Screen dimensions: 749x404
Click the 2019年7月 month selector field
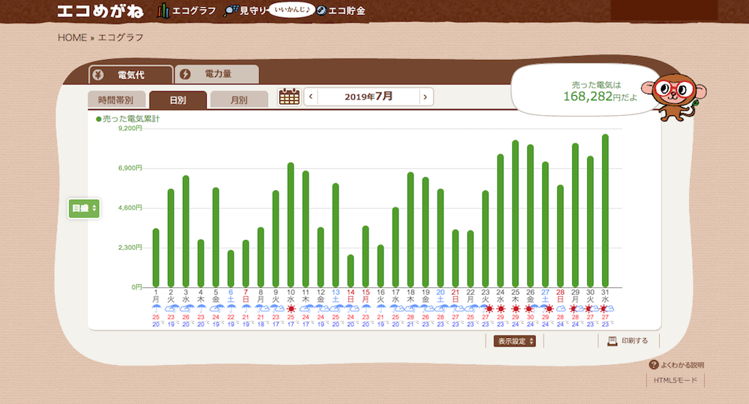point(368,97)
